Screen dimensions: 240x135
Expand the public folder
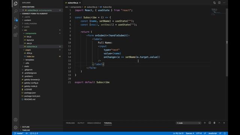point(27,27)
